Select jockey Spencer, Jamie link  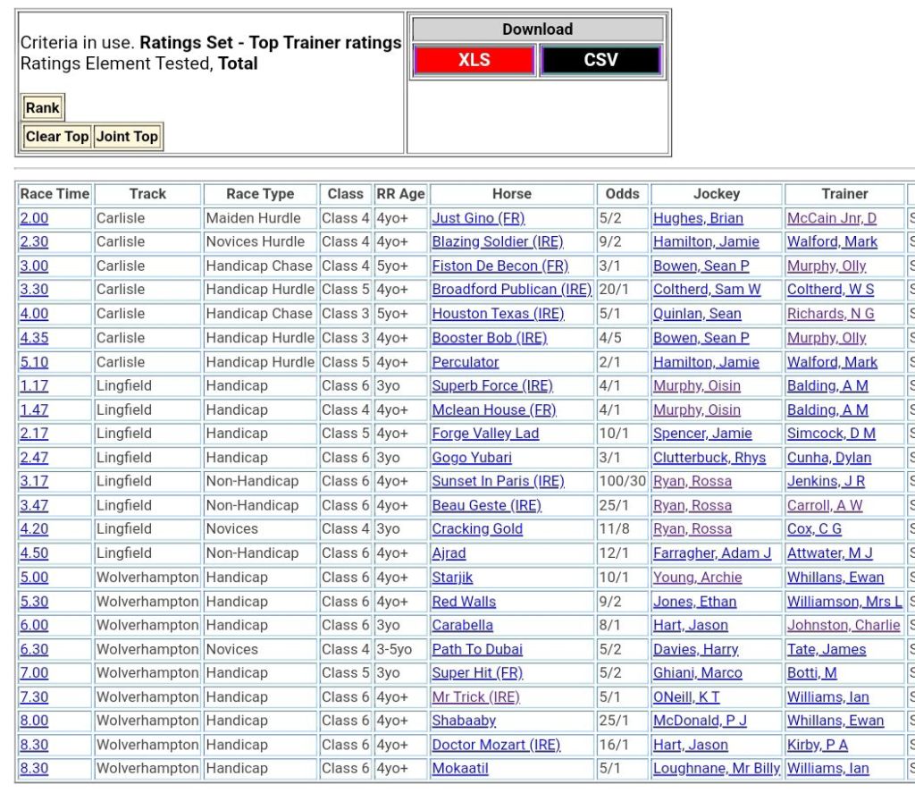click(x=702, y=434)
